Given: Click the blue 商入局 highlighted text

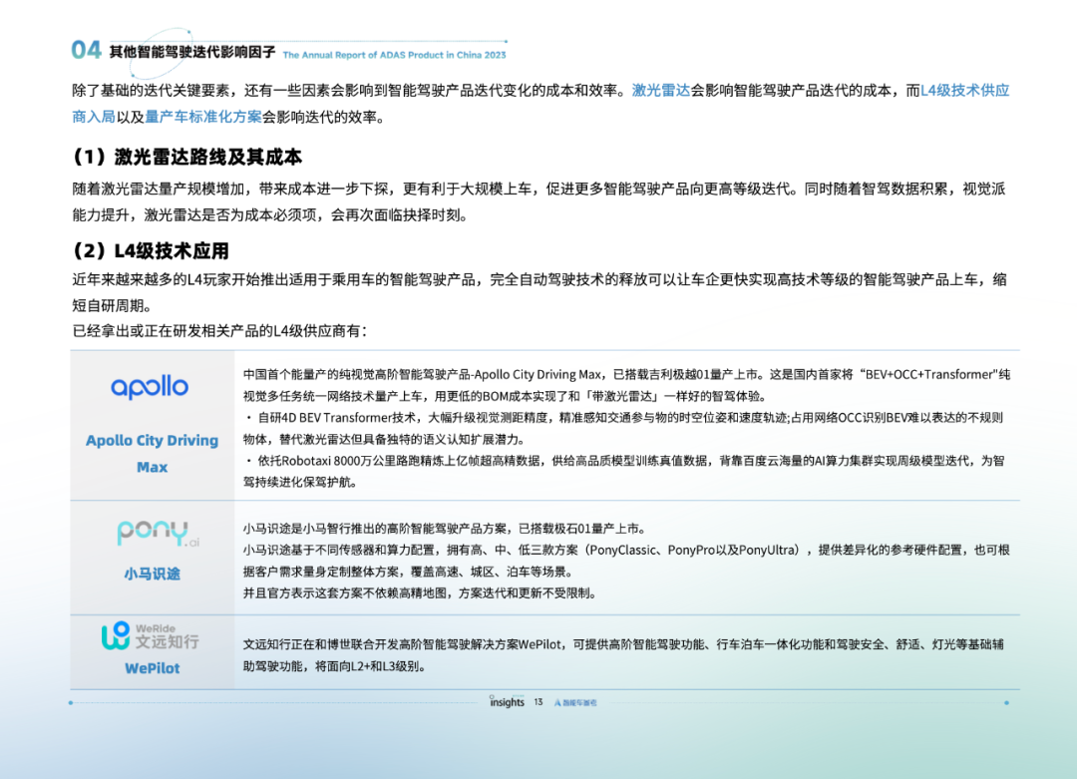Looking at the screenshot, I should [x=94, y=117].
